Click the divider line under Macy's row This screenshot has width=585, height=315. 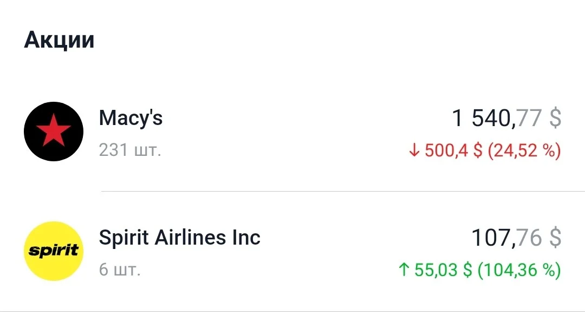[343, 191]
